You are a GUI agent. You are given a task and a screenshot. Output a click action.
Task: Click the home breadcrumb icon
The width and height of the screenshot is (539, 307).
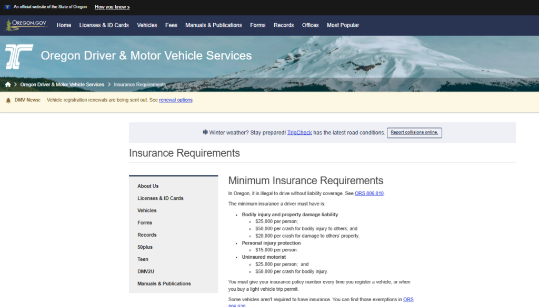coord(8,84)
